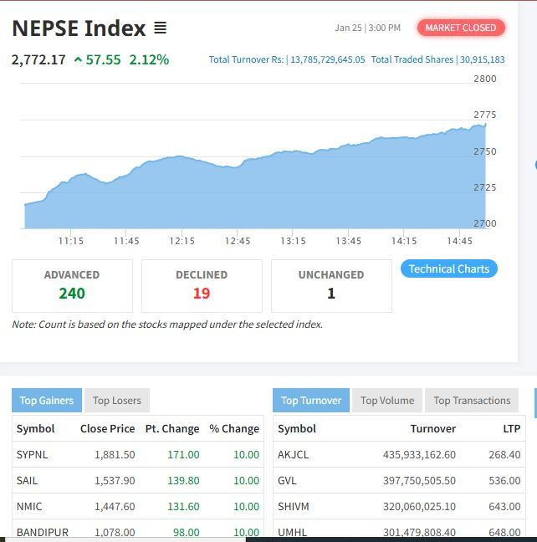This screenshot has height=542, width=537.
Task: Open the SHIVM stock symbol
Action: click(x=293, y=506)
